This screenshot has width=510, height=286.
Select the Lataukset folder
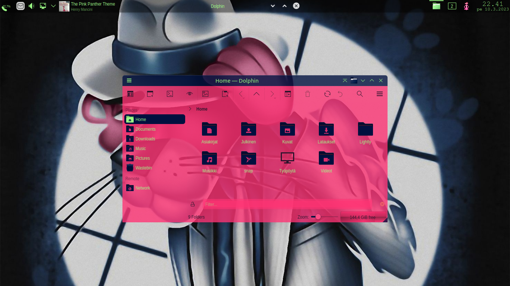pos(326,133)
